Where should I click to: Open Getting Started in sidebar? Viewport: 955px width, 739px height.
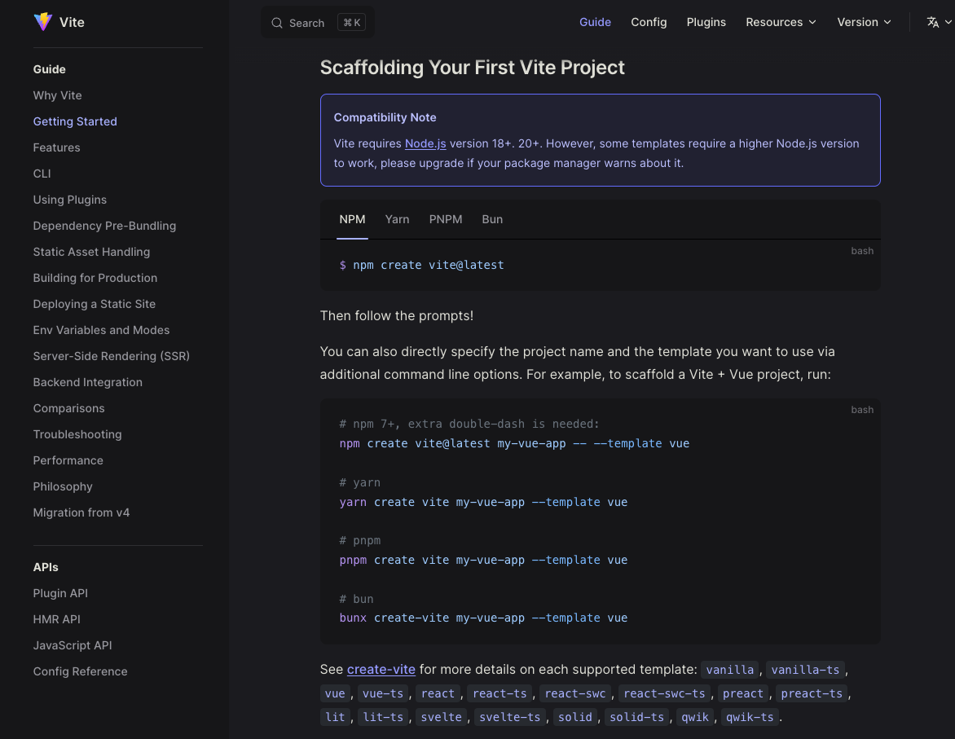[75, 122]
